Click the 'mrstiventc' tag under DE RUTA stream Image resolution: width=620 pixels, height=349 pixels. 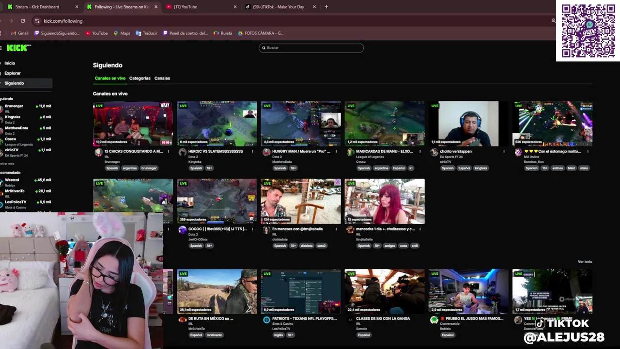point(214,335)
